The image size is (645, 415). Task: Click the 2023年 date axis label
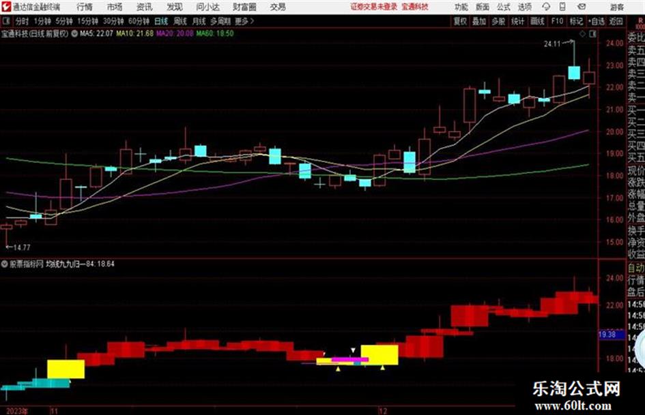point(17,411)
